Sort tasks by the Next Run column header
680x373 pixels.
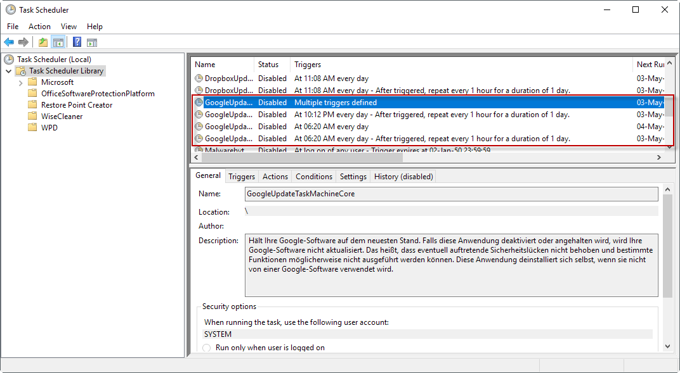(649, 65)
